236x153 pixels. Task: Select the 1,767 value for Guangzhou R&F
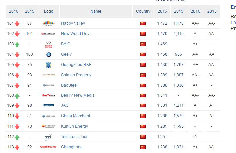(179, 65)
